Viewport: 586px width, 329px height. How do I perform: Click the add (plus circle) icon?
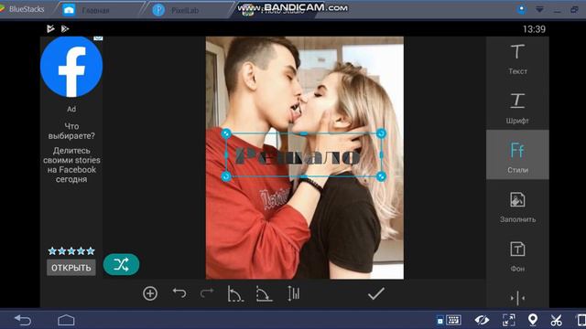(150, 293)
